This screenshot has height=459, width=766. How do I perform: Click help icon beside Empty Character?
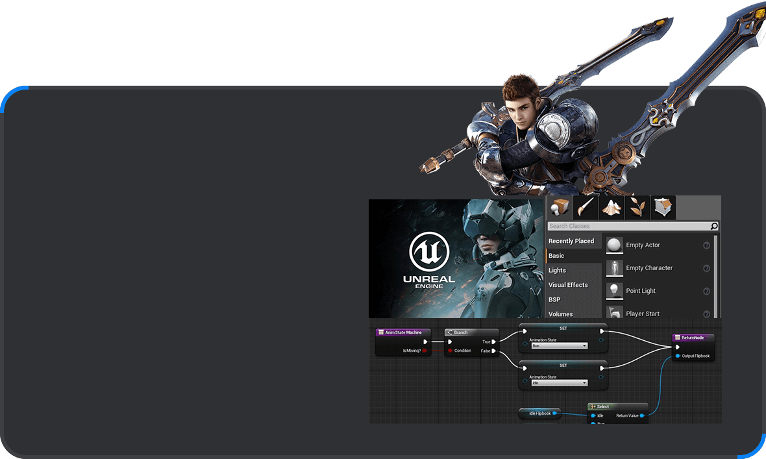click(x=706, y=268)
